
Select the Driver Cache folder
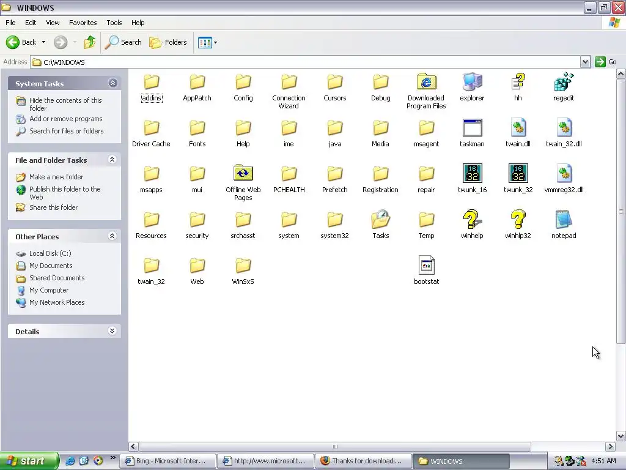[152, 128]
